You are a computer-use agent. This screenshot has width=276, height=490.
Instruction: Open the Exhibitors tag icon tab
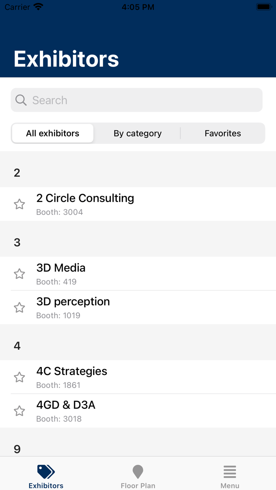[46, 471]
